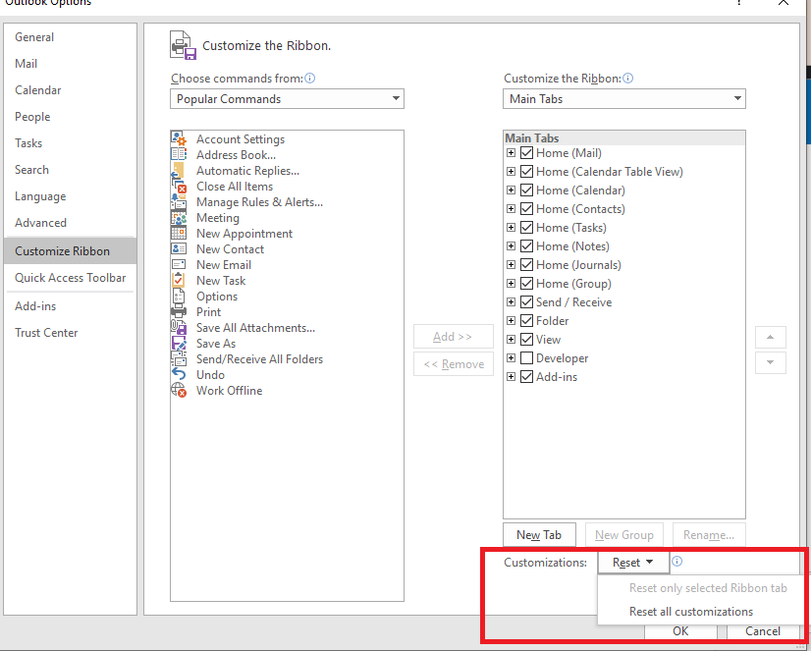Toggle the Add-ins tab checkbox
811x651 pixels.
pos(526,376)
